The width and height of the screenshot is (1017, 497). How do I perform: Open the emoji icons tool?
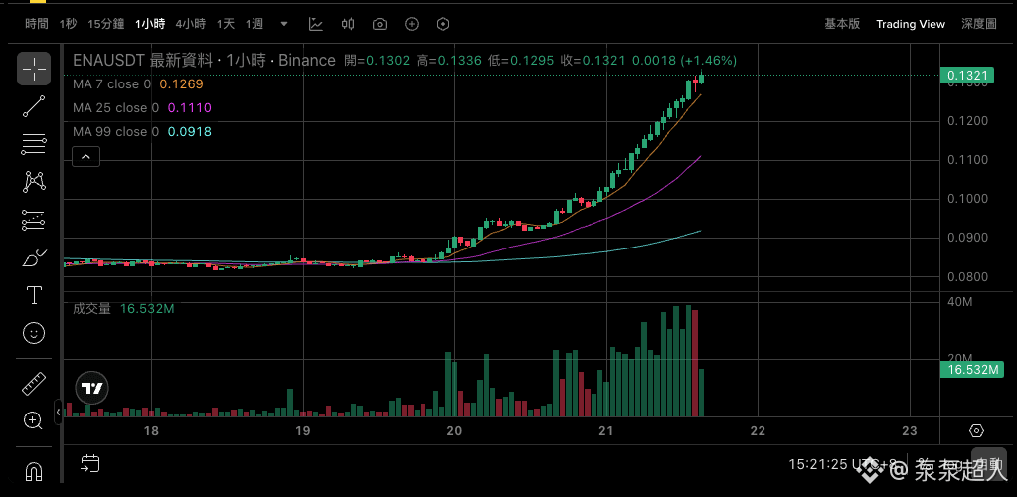pos(34,334)
